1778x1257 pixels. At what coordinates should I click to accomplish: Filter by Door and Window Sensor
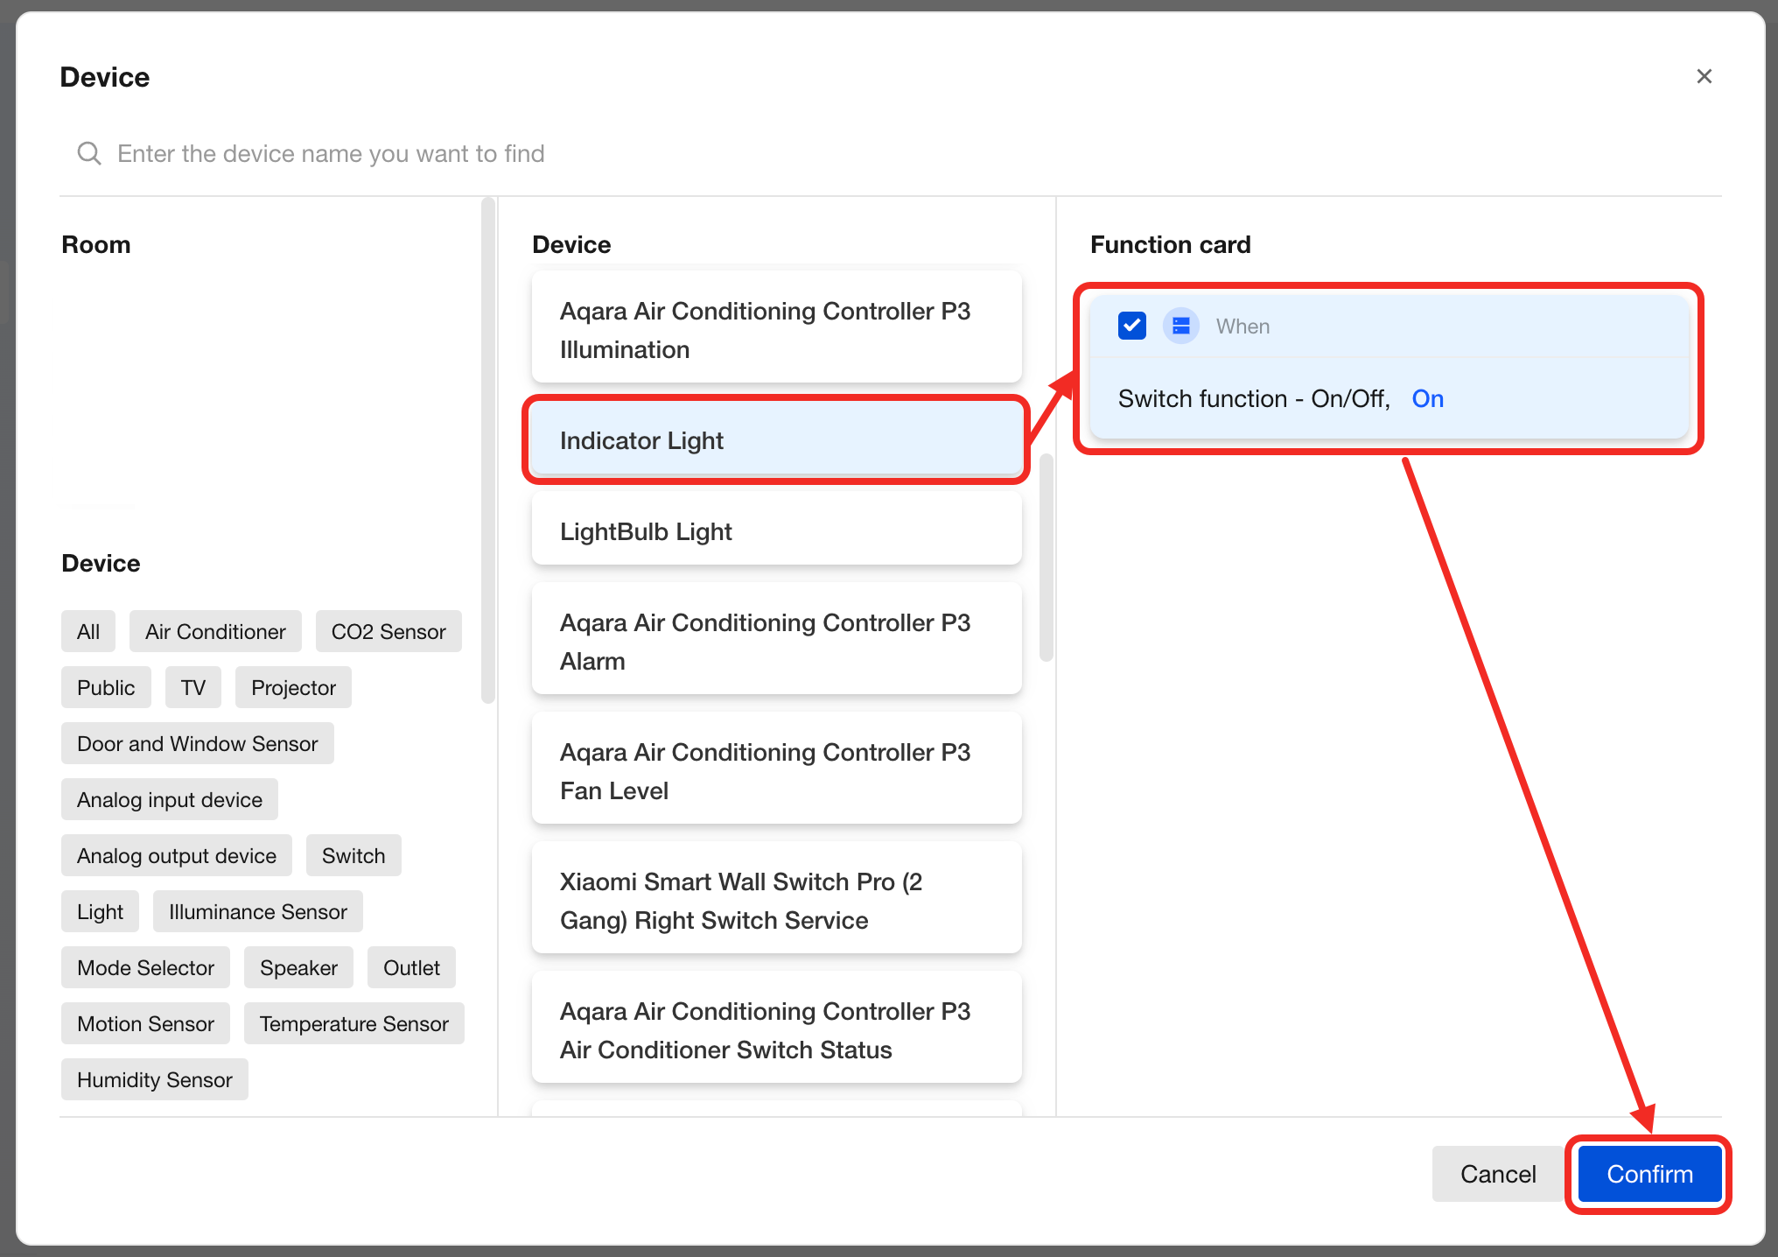197,743
